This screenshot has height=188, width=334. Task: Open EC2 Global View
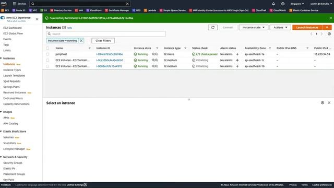pyautogui.click(x=13, y=33)
